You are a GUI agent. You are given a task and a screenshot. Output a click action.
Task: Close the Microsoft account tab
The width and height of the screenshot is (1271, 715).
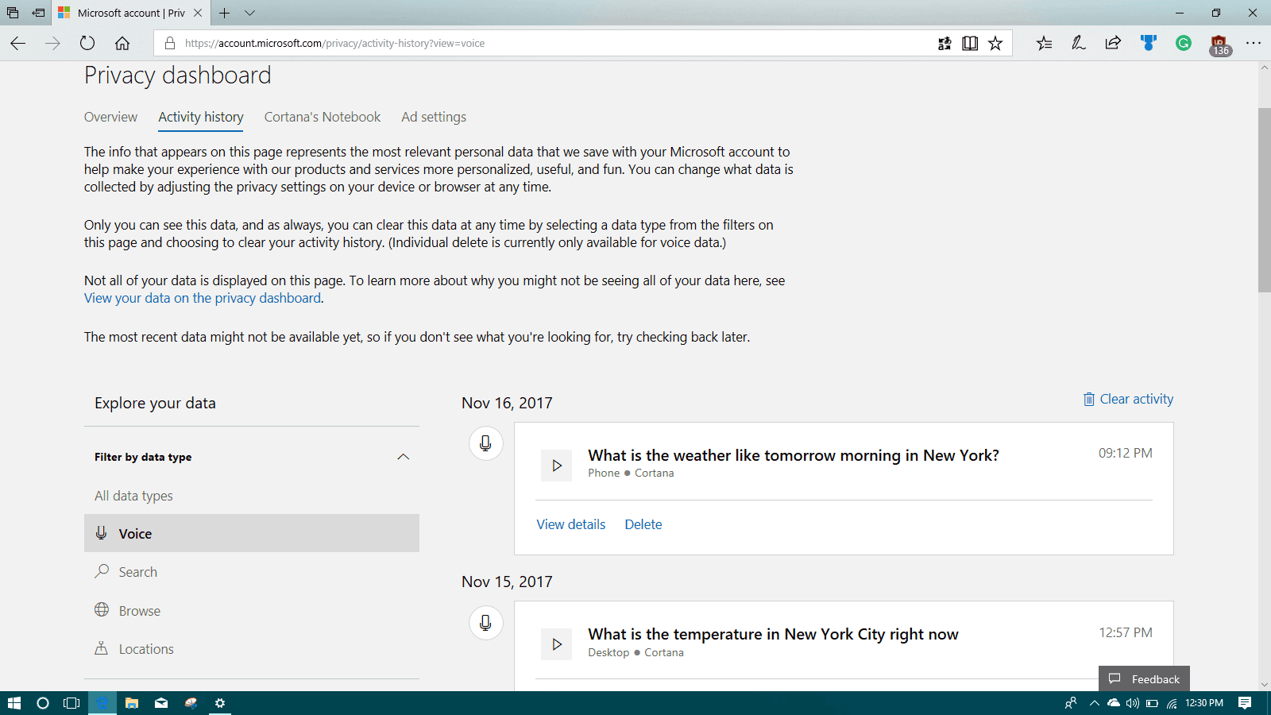point(198,13)
